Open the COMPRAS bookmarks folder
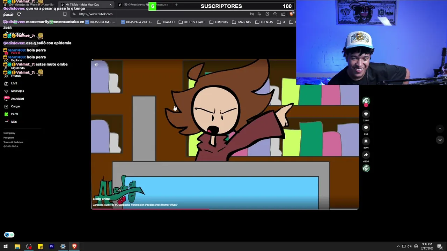The height and width of the screenshot is (251, 447). click(x=219, y=22)
